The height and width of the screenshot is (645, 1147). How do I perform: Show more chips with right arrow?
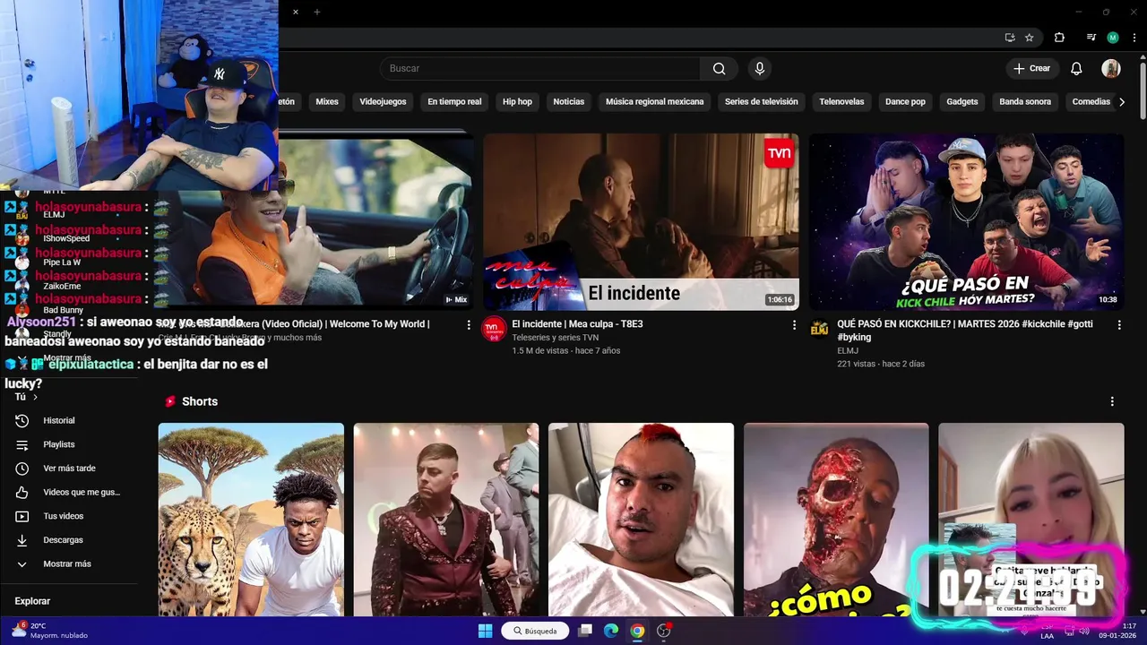pyautogui.click(x=1122, y=101)
